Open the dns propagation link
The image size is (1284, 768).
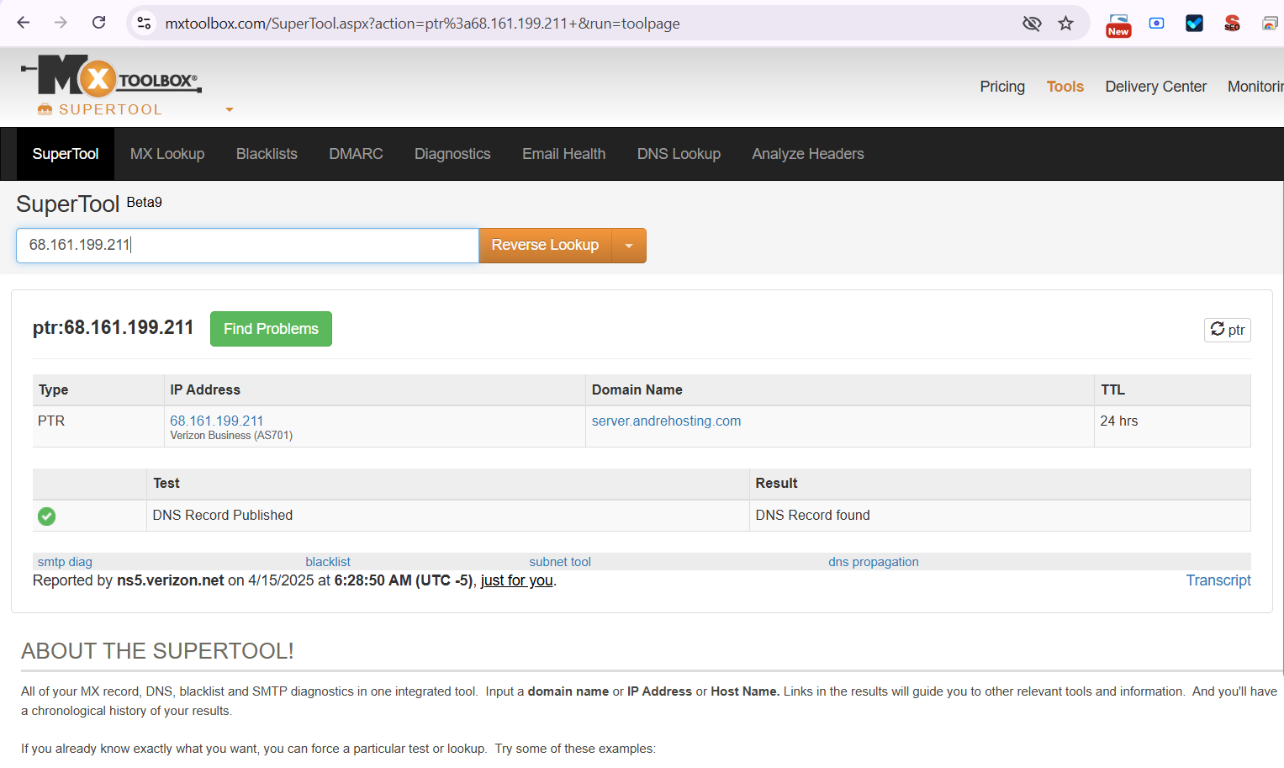click(874, 562)
